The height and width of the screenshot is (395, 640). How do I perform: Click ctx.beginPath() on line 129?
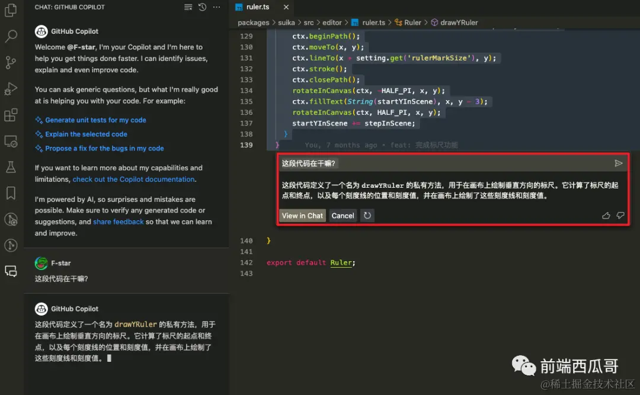(x=326, y=36)
